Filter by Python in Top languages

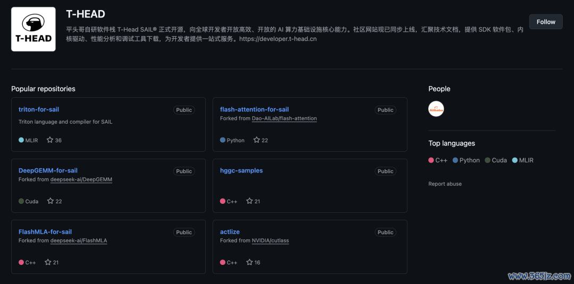click(466, 160)
